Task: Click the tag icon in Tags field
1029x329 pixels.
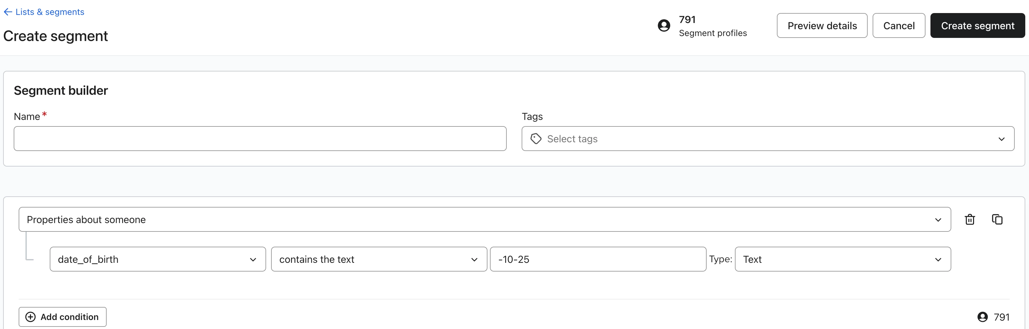Action: [x=536, y=139]
